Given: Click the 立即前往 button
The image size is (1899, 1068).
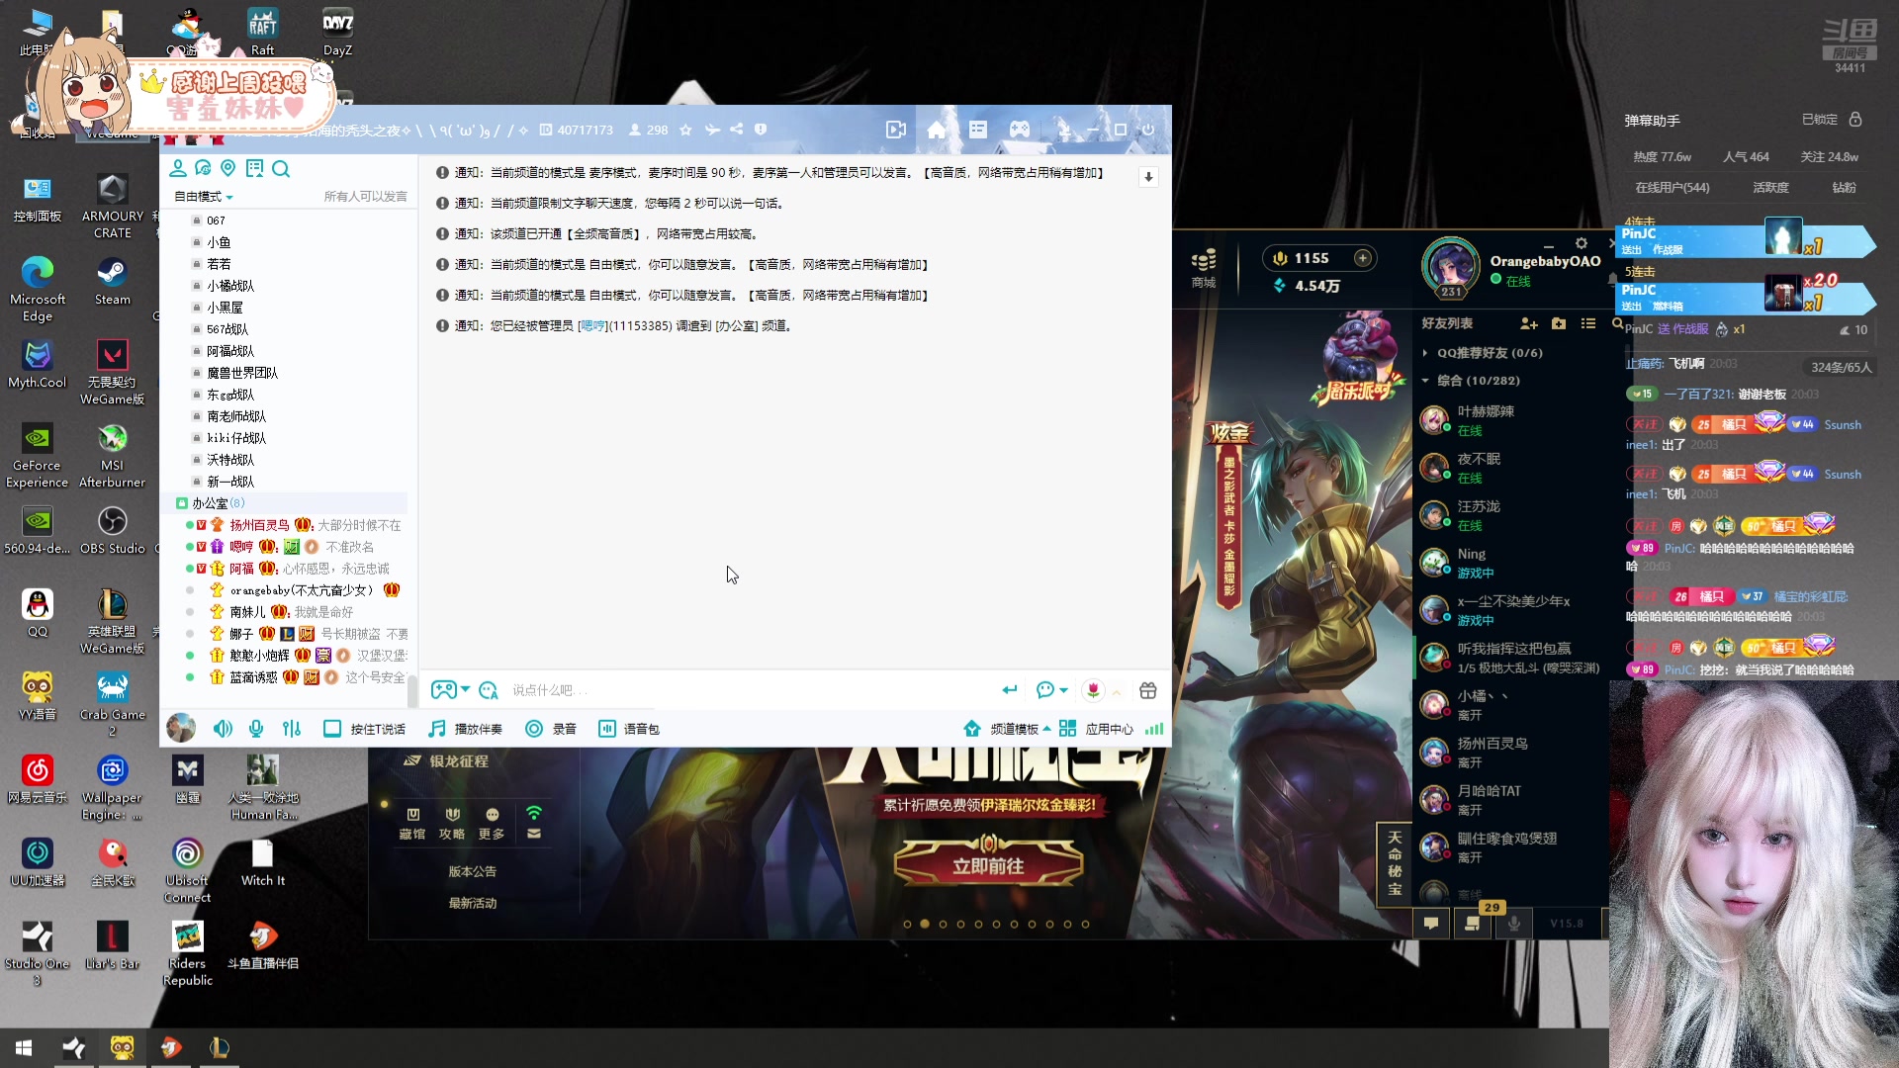Looking at the screenshot, I should pyautogui.click(x=988, y=866).
